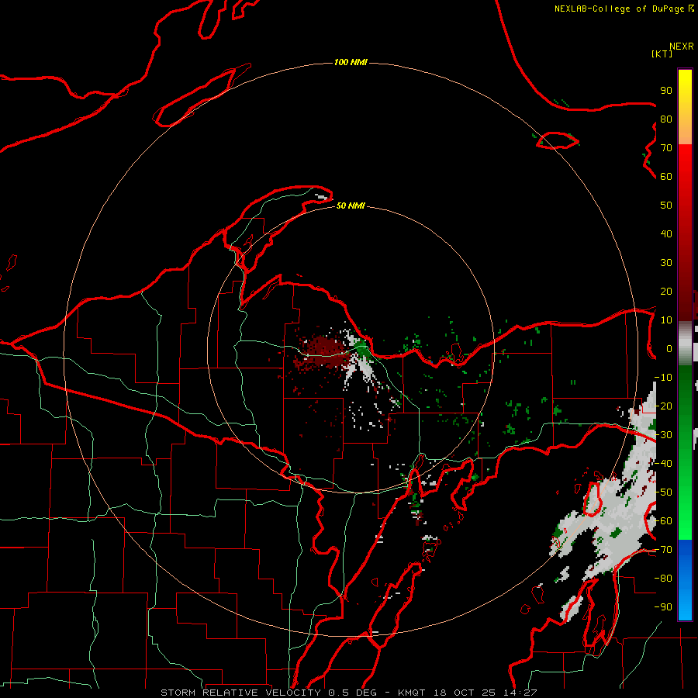
Task: Click the scale value 10
Action: [x=666, y=320]
